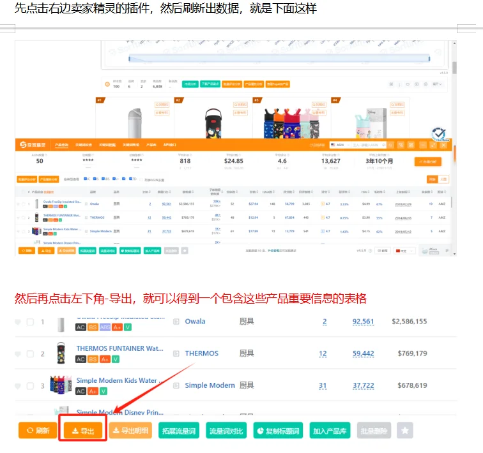Click the first green button in the stats bar
The image size is (483, 453).
tap(190, 84)
